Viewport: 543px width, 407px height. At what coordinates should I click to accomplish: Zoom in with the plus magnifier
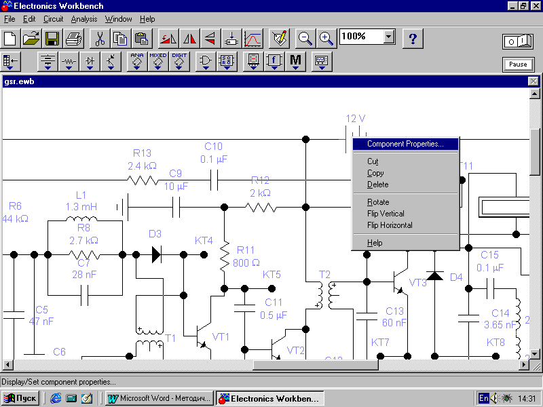[326, 38]
